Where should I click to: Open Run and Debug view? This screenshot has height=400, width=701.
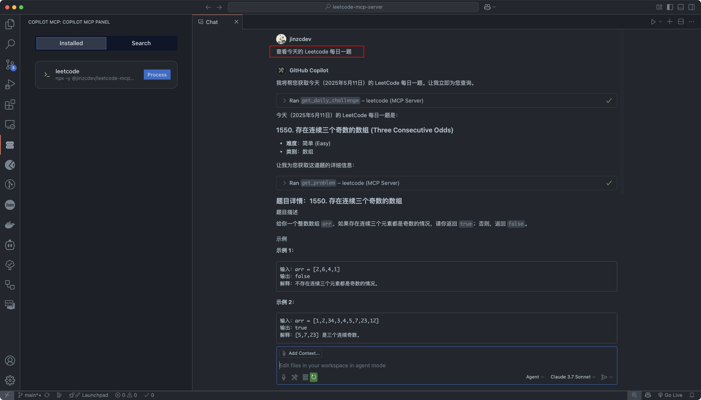pyautogui.click(x=10, y=84)
